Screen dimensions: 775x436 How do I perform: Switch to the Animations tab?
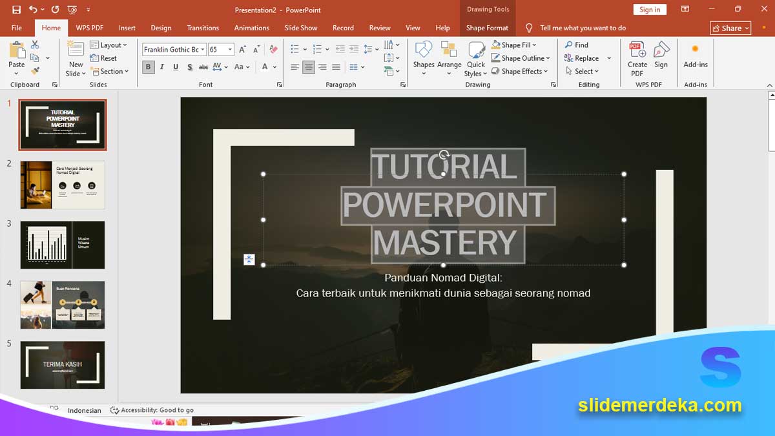pyautogui.click(x=252, y=28)
